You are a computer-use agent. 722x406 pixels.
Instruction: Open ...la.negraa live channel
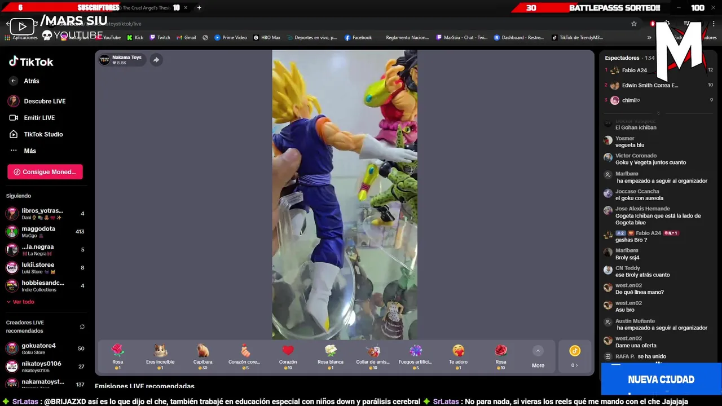pos(45,250)
